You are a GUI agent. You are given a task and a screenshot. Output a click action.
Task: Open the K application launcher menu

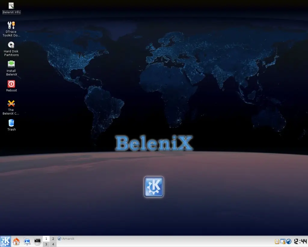(x=5, y=241)
